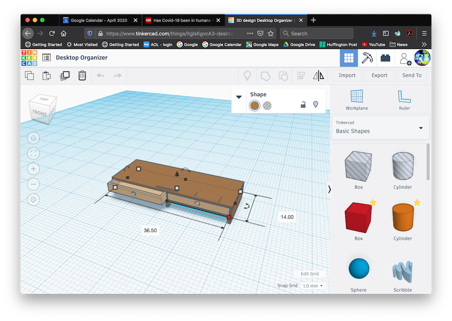Image resolution: width=452 pixels, height=321 pixels.
Task: Open the designs list icon beside the title
Action: point(46,58)
